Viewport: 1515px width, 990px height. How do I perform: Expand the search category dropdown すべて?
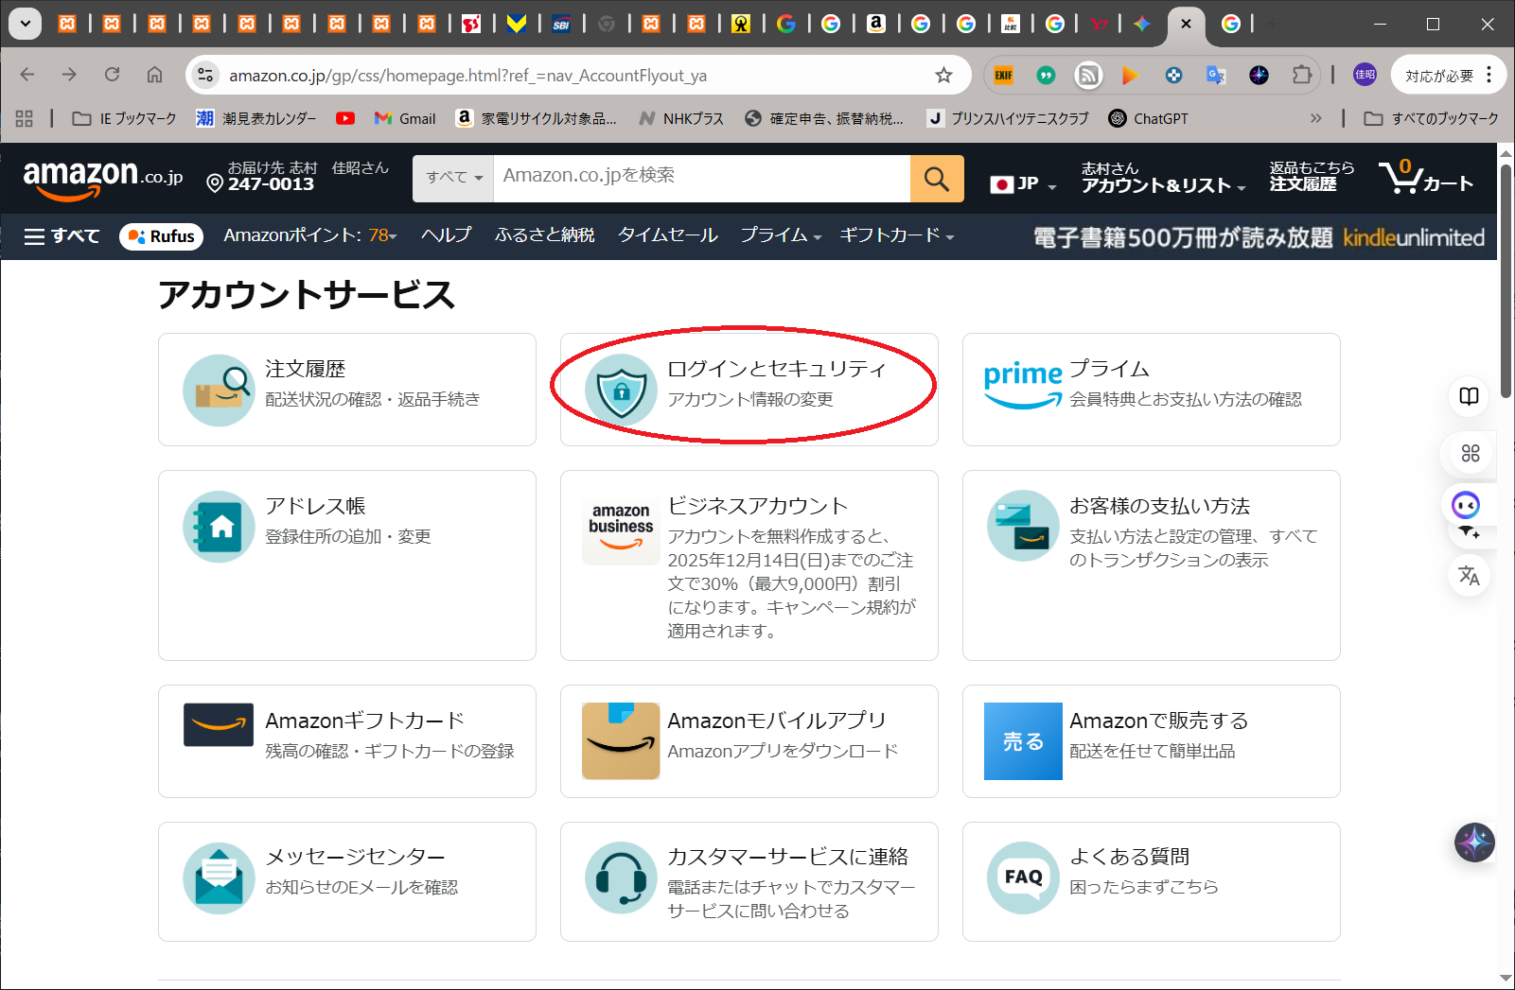pos(453,178)
